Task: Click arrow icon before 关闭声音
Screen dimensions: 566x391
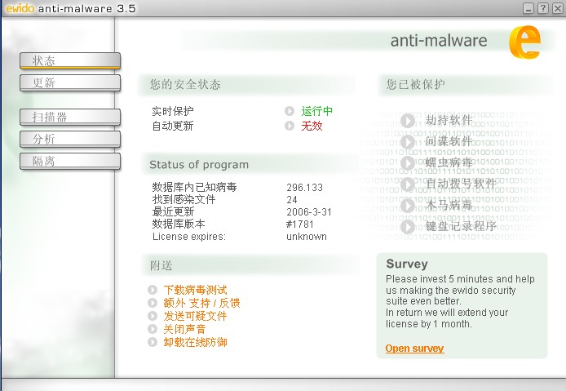Action: pos(153,329)
